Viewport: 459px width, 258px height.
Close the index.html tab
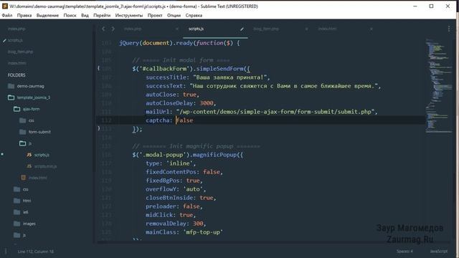(372, 29)
